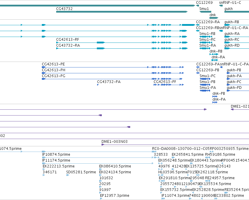The image size is (249, 200).
Task: Select the snRNP-U1-C gene label
Action: pos(230,3)
